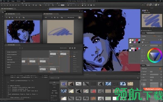Open the palette name dropdown
Screen dimensions: 163x102
(x=134, y=45)
